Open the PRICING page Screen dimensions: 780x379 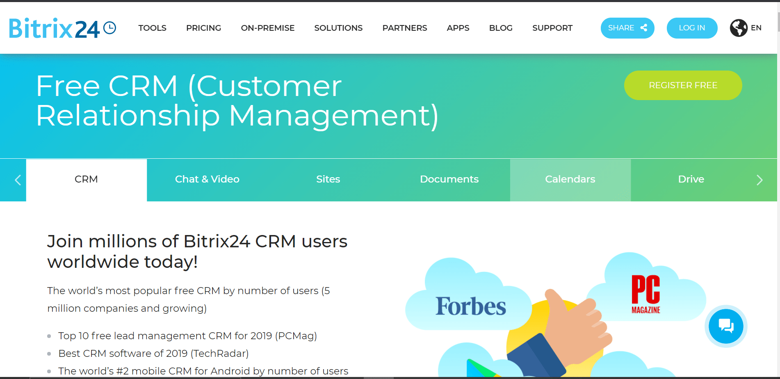tap(203, 28)
